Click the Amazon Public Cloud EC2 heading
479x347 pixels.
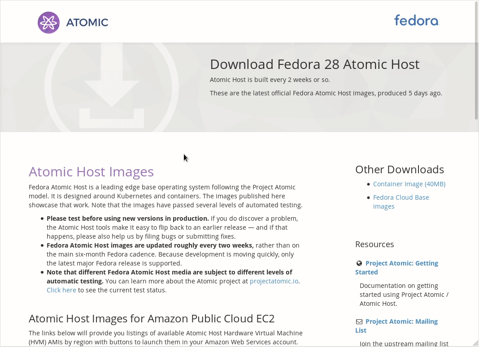click(x=152, y=319)
